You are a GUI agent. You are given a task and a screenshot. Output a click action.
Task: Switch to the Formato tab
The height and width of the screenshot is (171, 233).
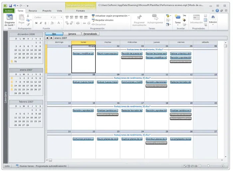81,11
